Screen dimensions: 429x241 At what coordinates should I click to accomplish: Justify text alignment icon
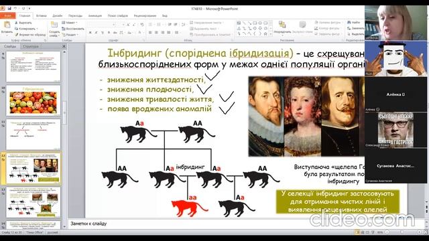tap(169, 33)
